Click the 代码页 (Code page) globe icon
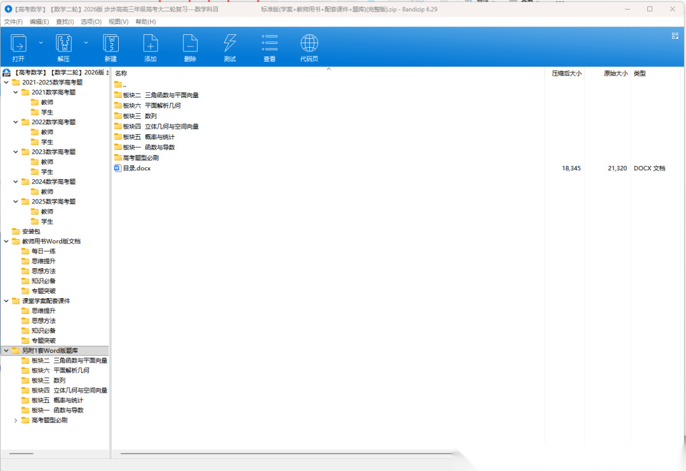 coord(309,44)
